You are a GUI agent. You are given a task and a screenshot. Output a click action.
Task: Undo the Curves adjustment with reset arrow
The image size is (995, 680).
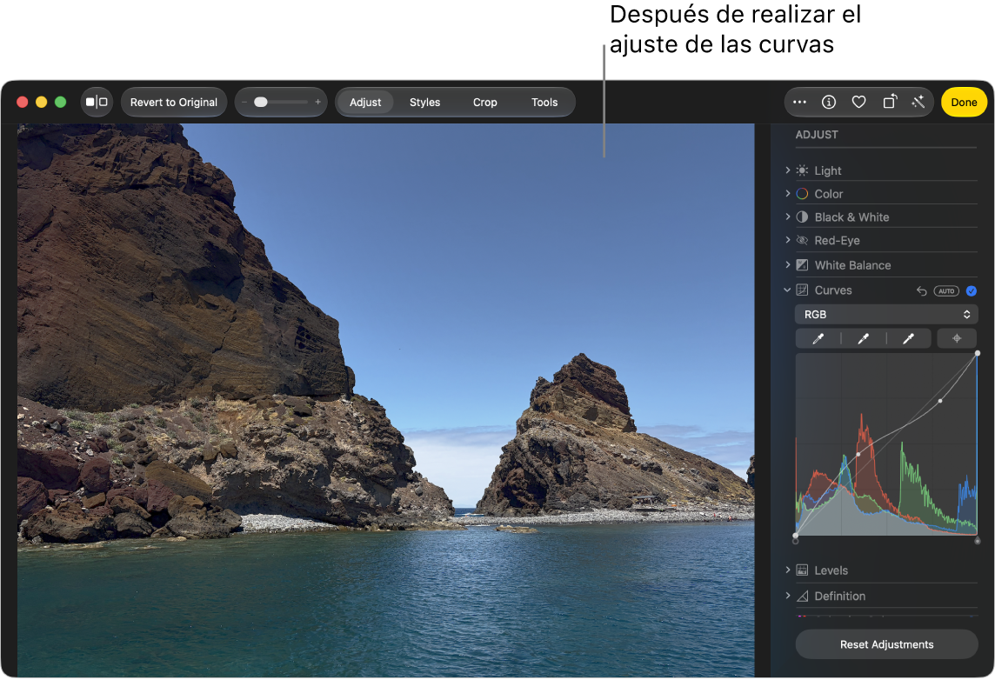(x=921, y=291)
